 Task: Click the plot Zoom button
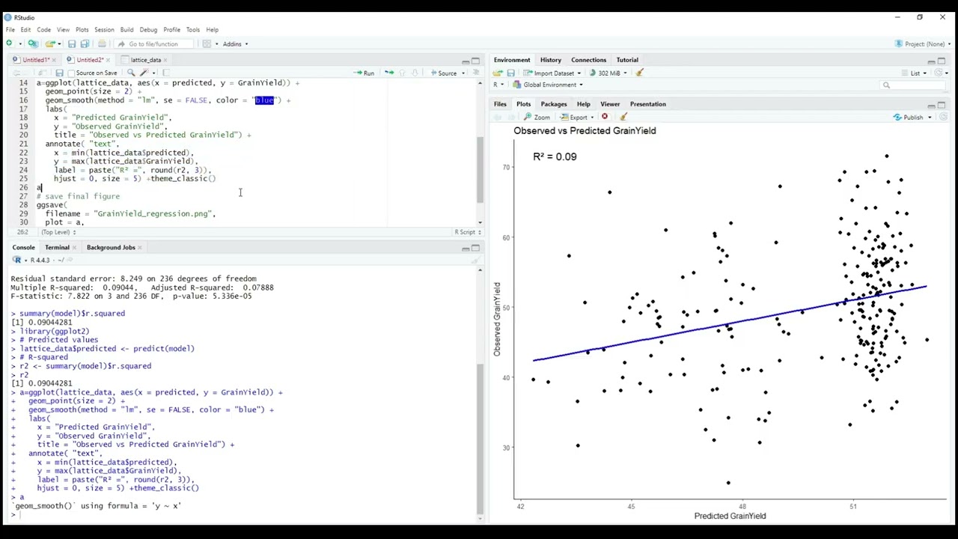pyautogui.click(x=537, y=117)
